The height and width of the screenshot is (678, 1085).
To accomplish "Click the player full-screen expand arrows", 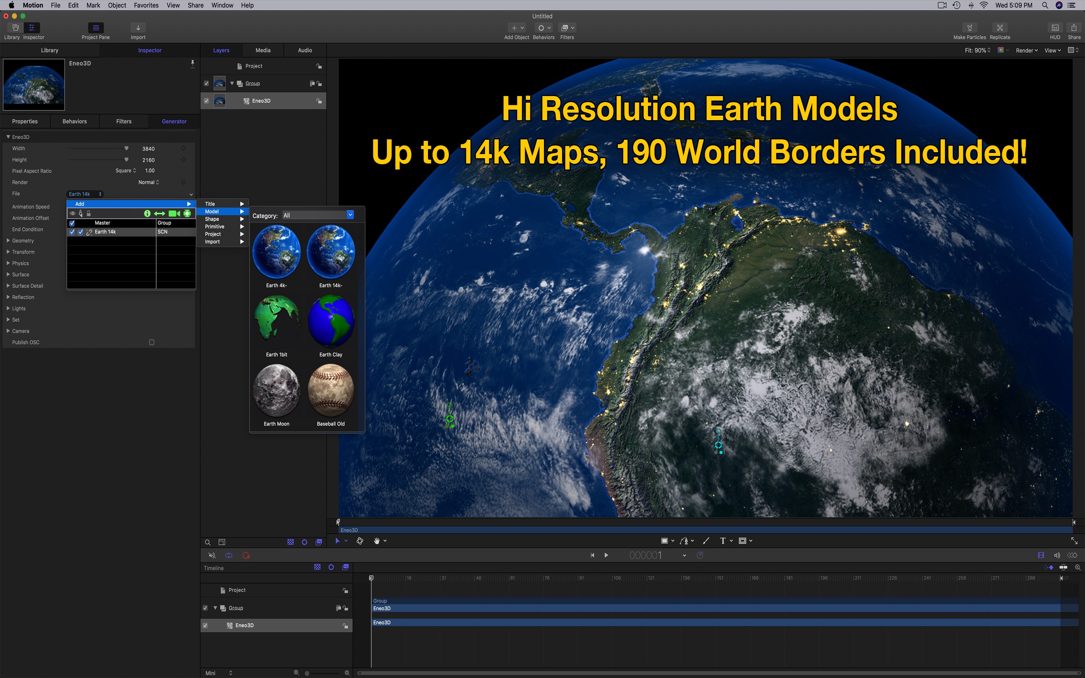I will pyautogui.click(x=1074, y=541).
